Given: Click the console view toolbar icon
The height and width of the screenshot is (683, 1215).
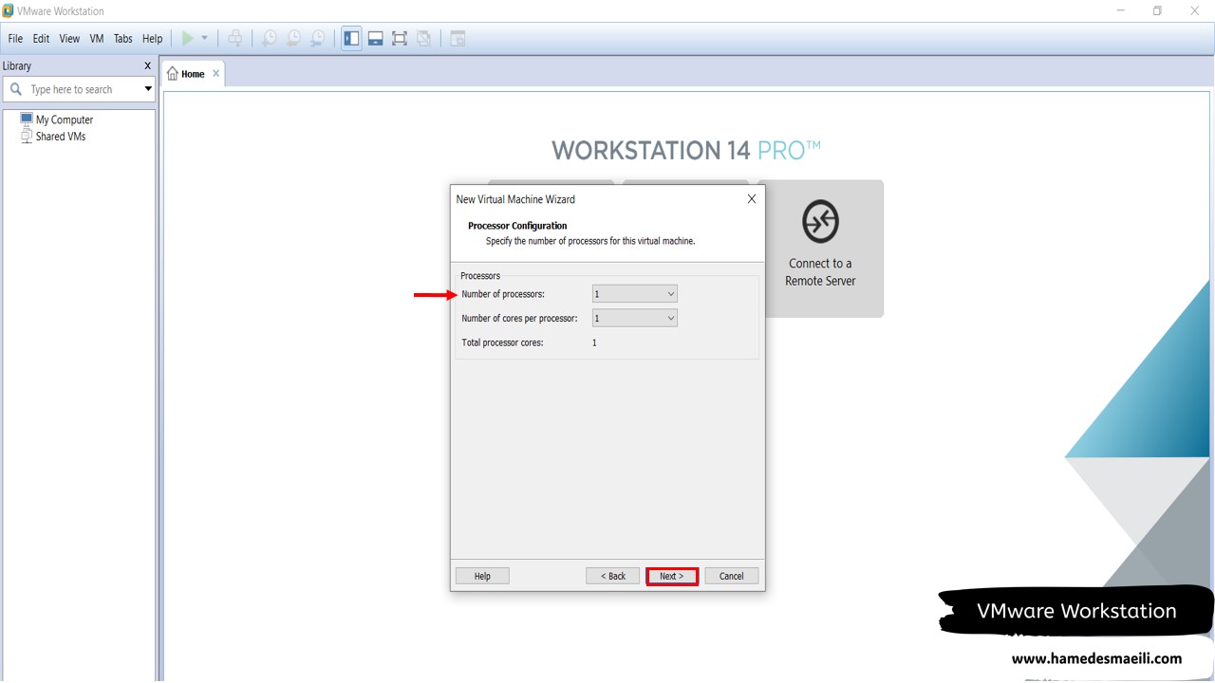Looking at the screenshot, I should tap(458, 39).
